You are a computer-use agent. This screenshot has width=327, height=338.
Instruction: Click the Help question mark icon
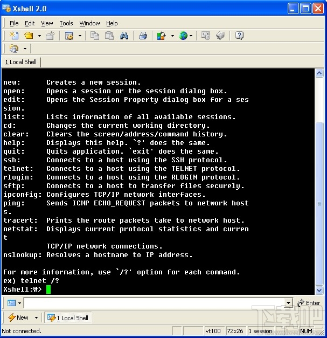pos(239,36)
